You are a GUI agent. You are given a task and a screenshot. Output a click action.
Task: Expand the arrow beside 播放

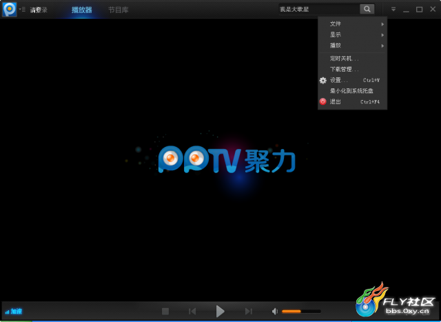coord(382,46)
